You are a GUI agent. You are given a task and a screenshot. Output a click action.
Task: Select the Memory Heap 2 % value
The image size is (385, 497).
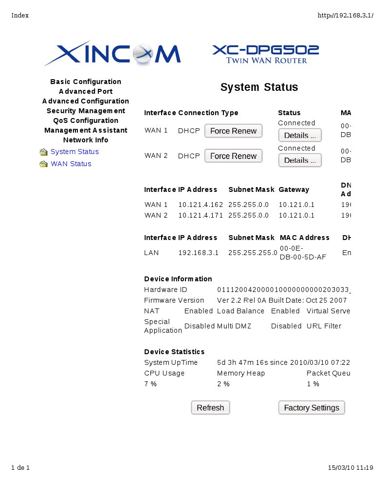coord(223,384)
